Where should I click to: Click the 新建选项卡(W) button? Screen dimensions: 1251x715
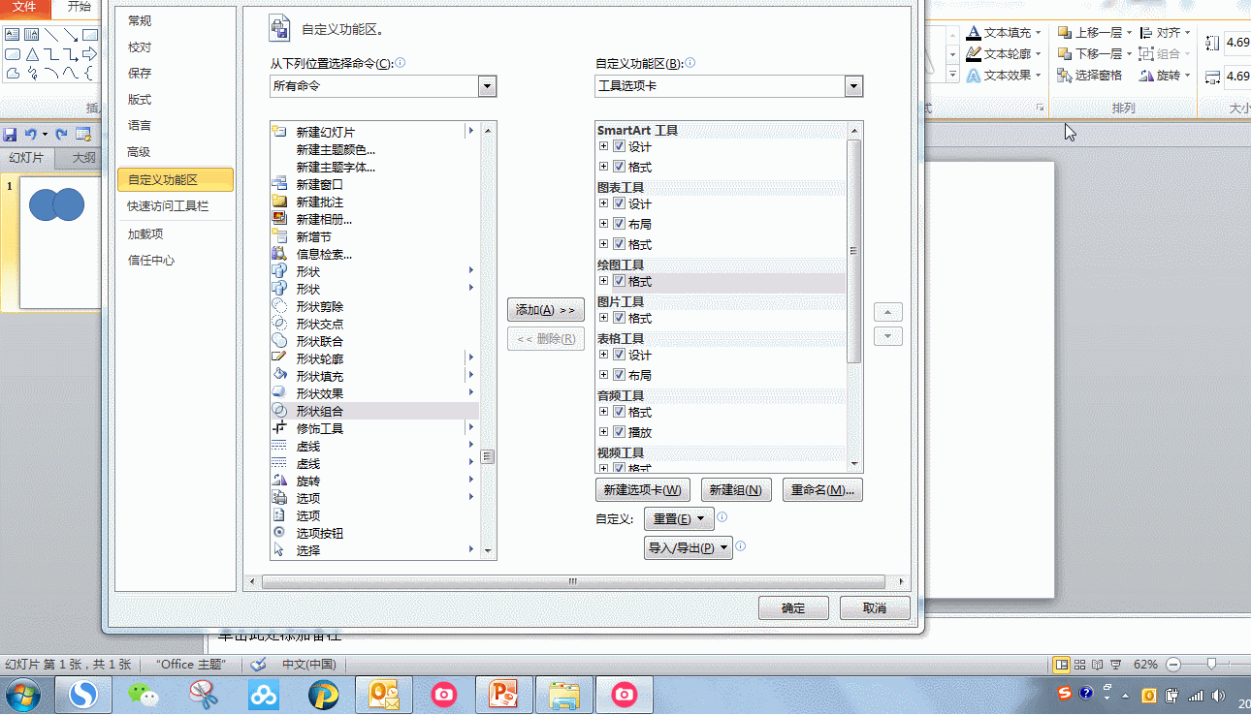tap(642, 490)
